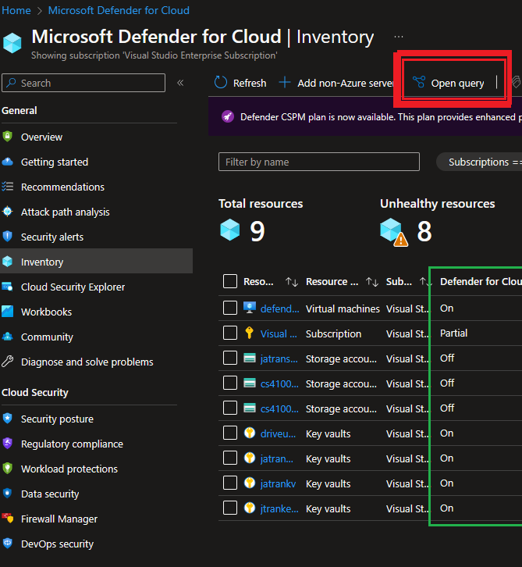Sort by the Sub... subscription column arrows
Viewport: 522px width, 567px height.
click(424, 282)
